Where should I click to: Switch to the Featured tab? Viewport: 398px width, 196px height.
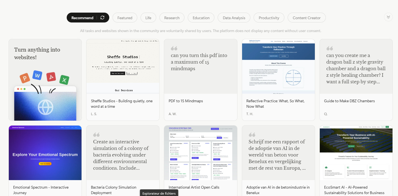(x=125, y=18)
